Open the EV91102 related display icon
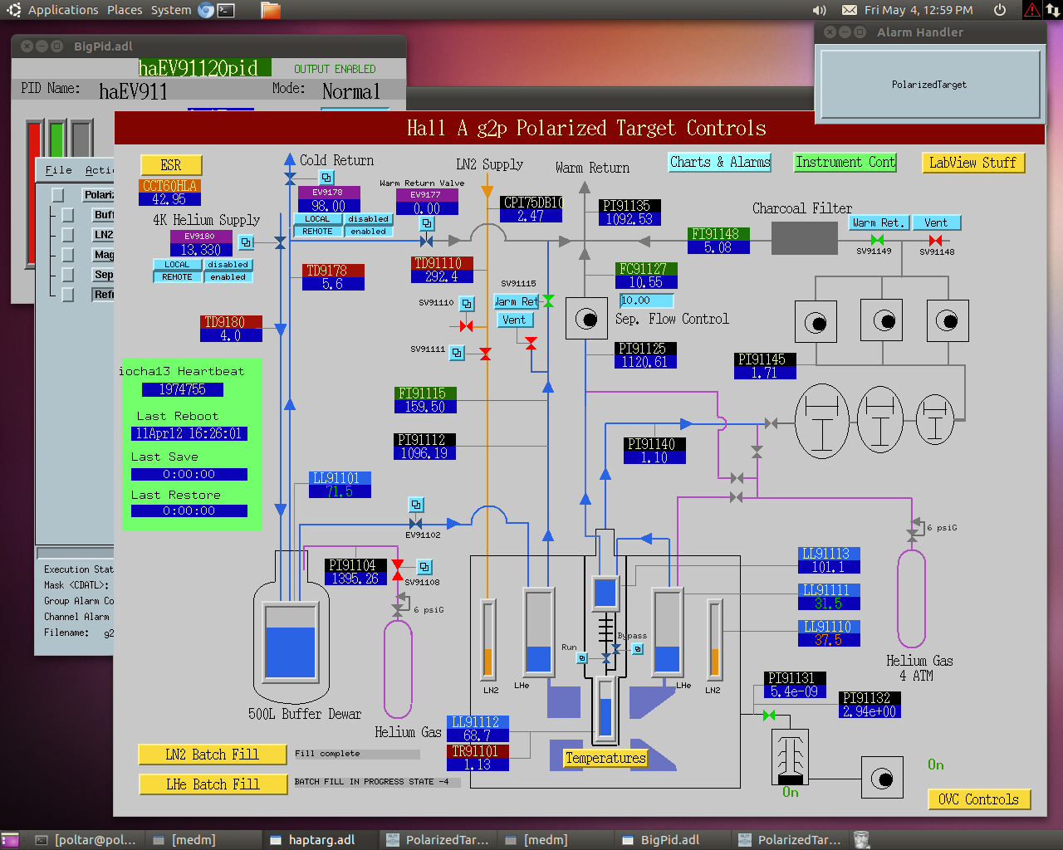Viewport: 1063px width, 850px height. [x=416, y=505]
